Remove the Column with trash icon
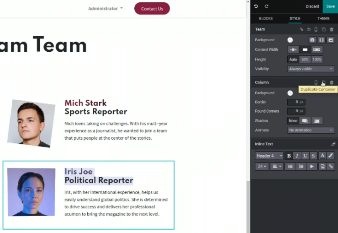This screenshot has width=338, height=233. (332, 82)
